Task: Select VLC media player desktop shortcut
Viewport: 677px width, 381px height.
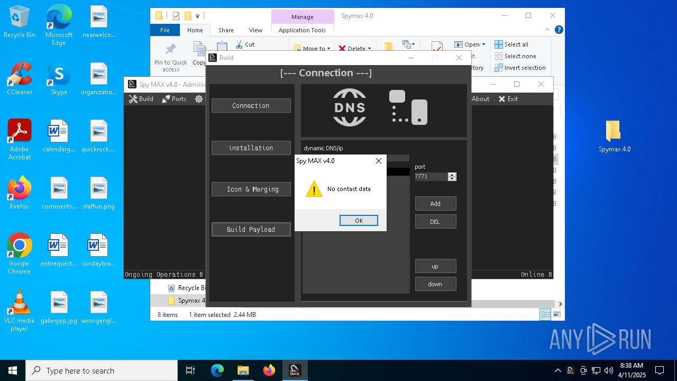Action: point(20,311)
